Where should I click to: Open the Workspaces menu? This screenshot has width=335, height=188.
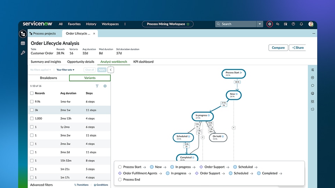(110, 24)
